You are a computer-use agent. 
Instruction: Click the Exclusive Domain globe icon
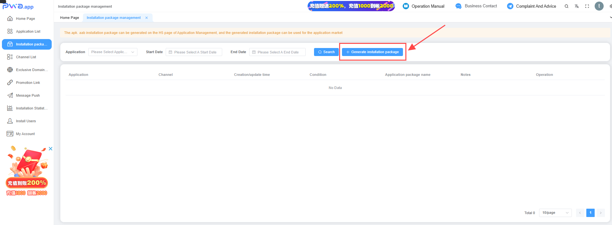10,70
